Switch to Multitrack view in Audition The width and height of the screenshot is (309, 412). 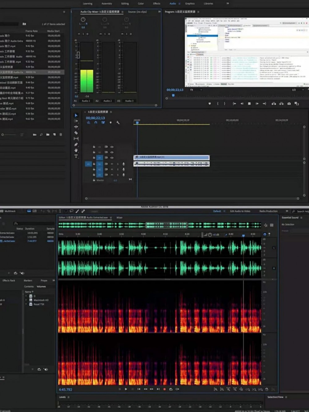pyautogui.click(x=8, y=211)
